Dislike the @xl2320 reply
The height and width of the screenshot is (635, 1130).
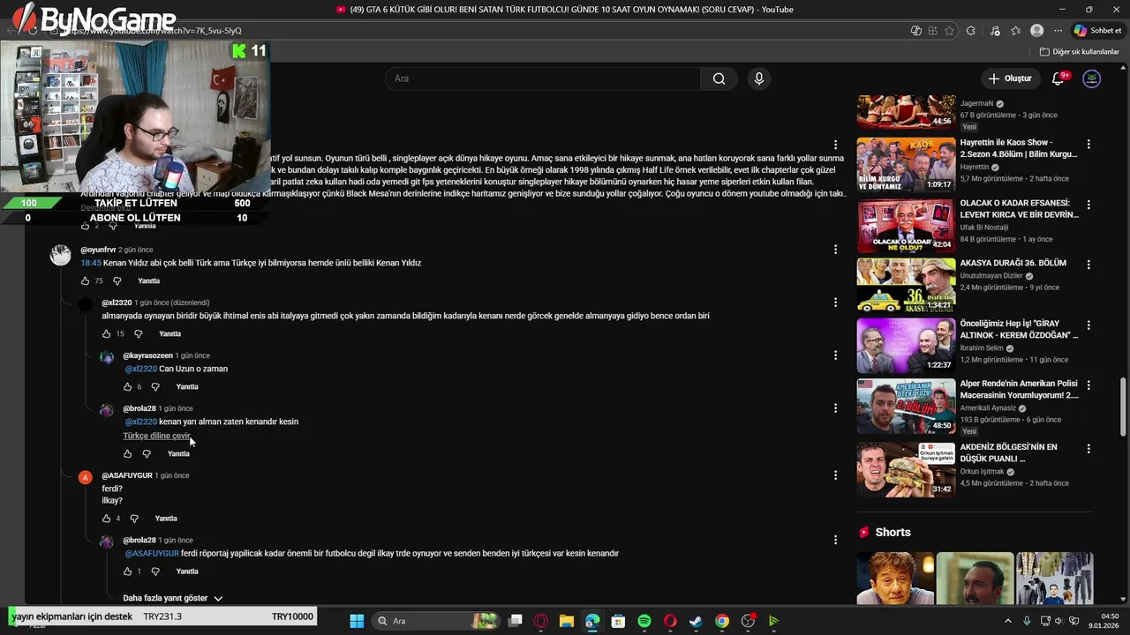(x=138, y=334)
